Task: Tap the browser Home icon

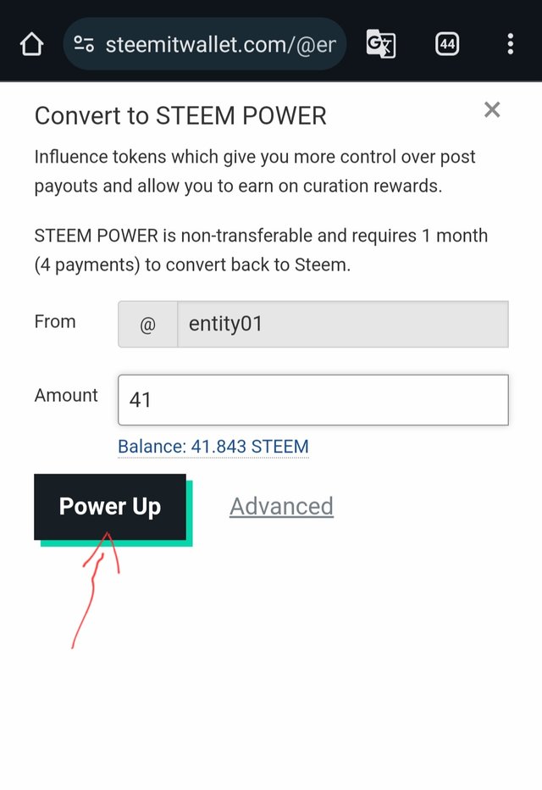Action: (x=31, y=44)
